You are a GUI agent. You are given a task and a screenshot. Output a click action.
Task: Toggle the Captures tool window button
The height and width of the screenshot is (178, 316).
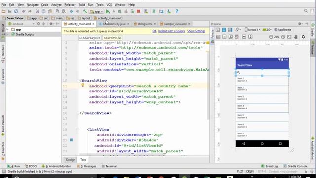point(3,76)
